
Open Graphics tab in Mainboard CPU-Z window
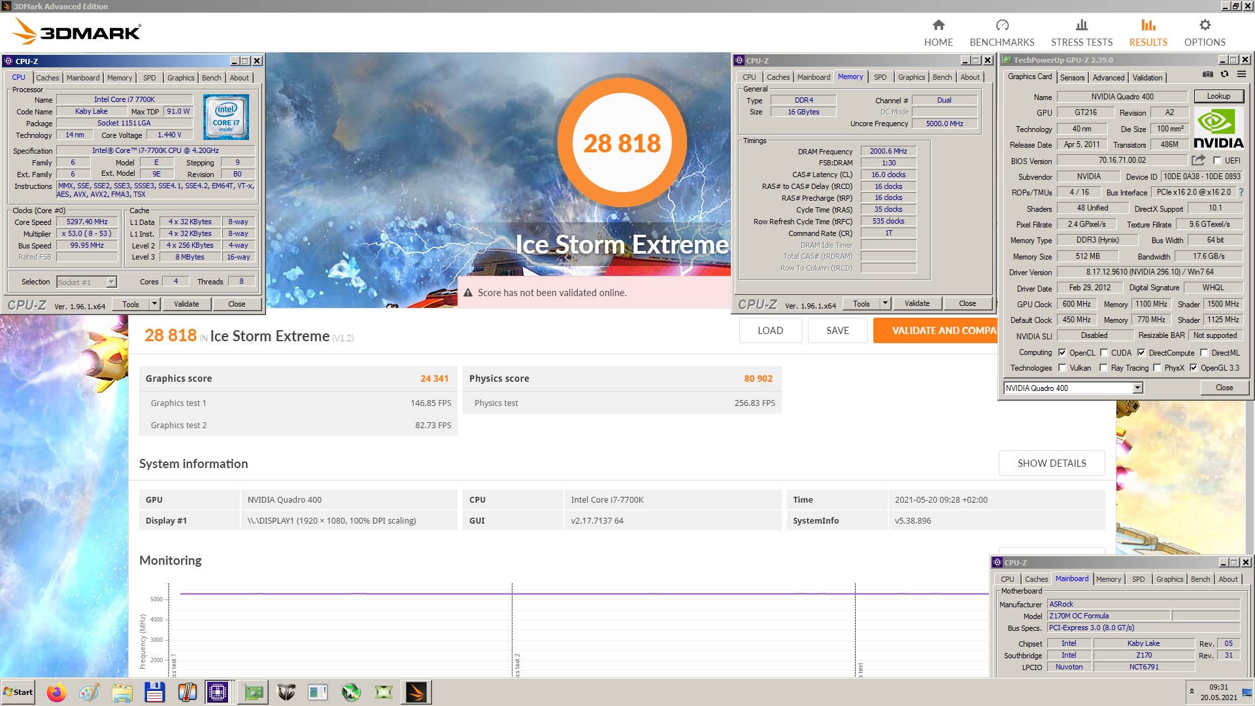click(1169, 579)
